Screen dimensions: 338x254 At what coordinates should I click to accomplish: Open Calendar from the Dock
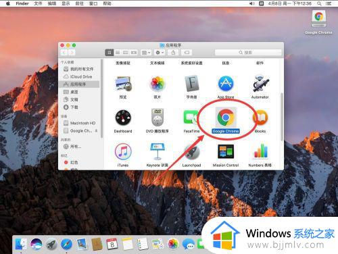(x=112, y=245)
